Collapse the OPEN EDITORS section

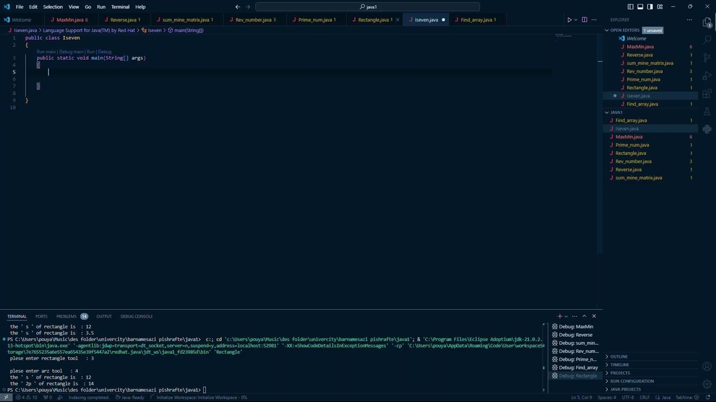pos(624,30)
